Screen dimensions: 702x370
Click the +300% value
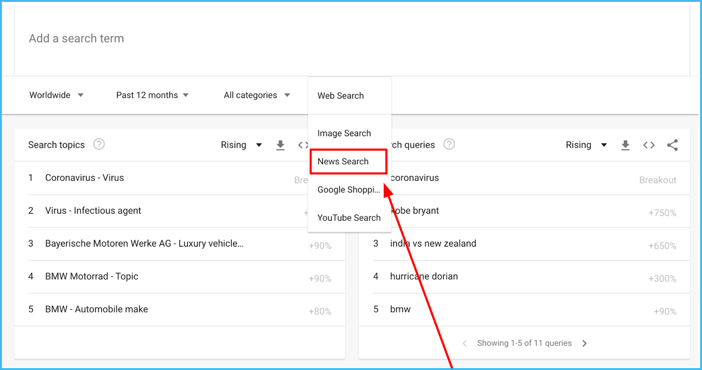[x=662, y=279]
